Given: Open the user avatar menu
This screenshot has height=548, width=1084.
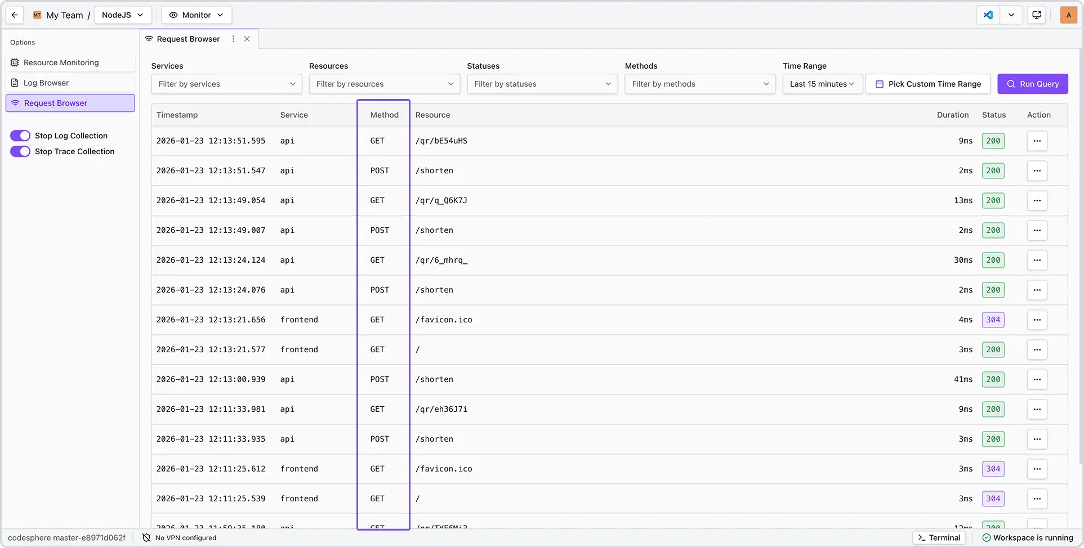Looking at the screenshot, I should click(x=1068, y=15).
